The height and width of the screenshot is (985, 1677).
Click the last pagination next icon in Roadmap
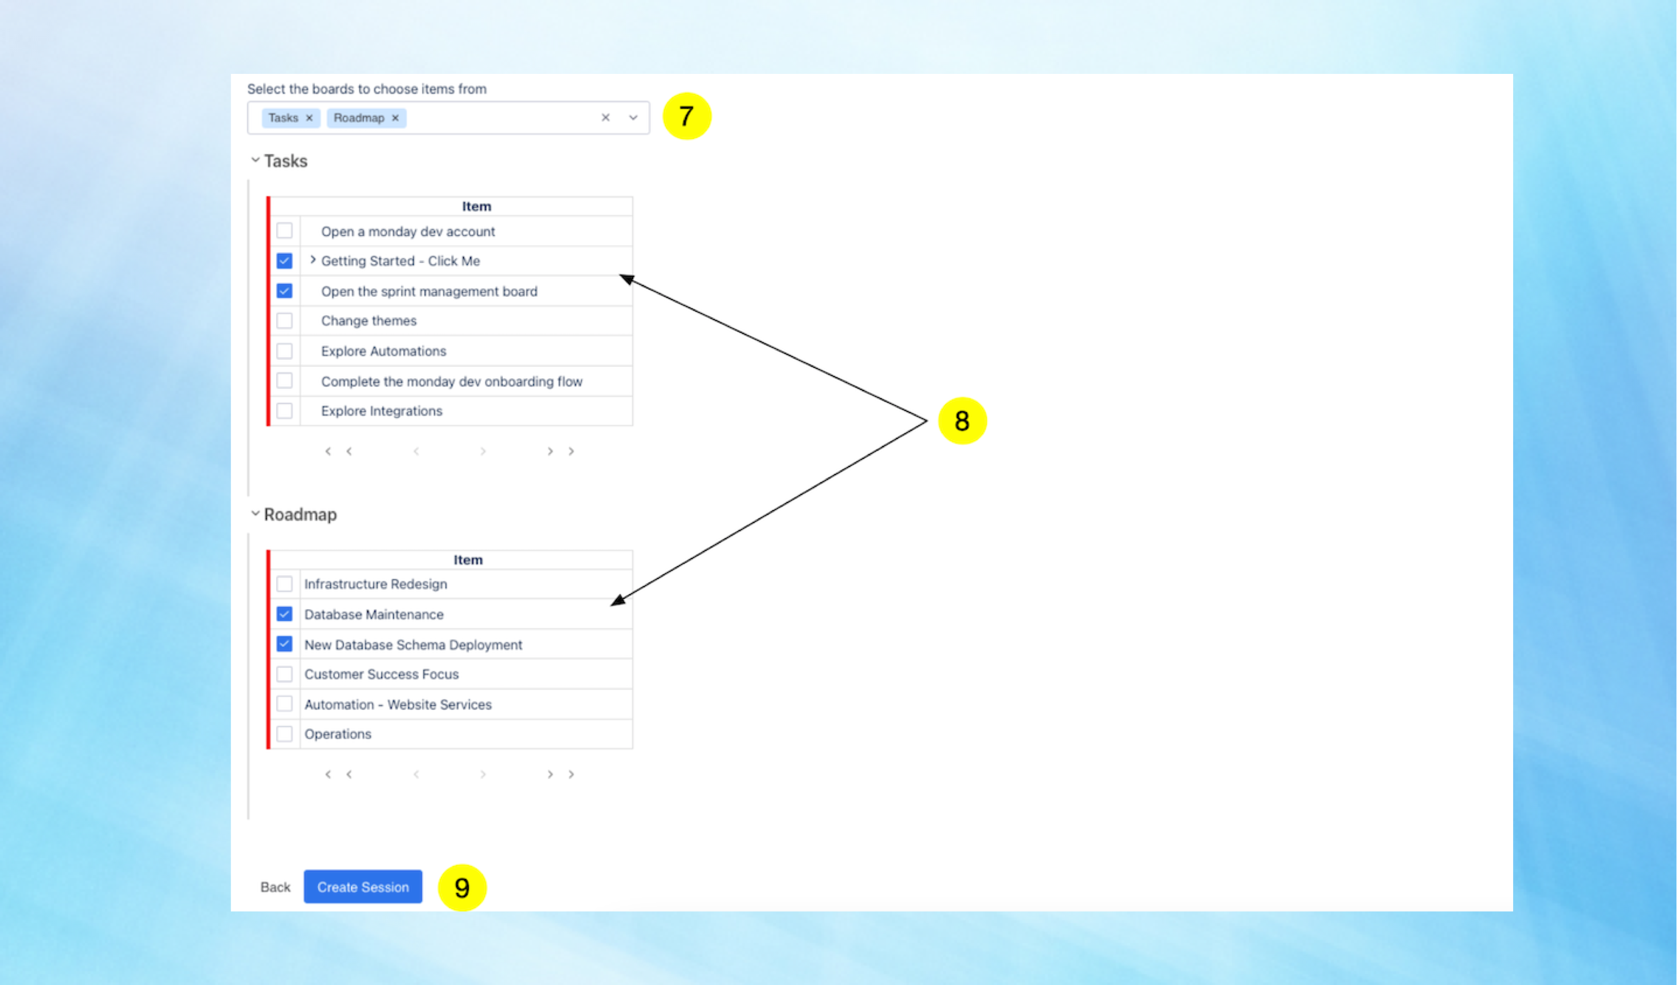coord(571,774)
